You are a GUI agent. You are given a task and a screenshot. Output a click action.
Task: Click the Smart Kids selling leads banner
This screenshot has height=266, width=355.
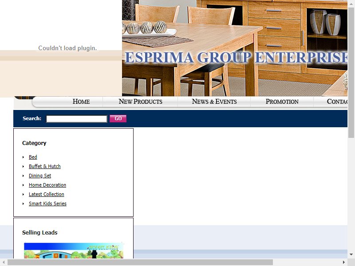(x=74, y=250)
